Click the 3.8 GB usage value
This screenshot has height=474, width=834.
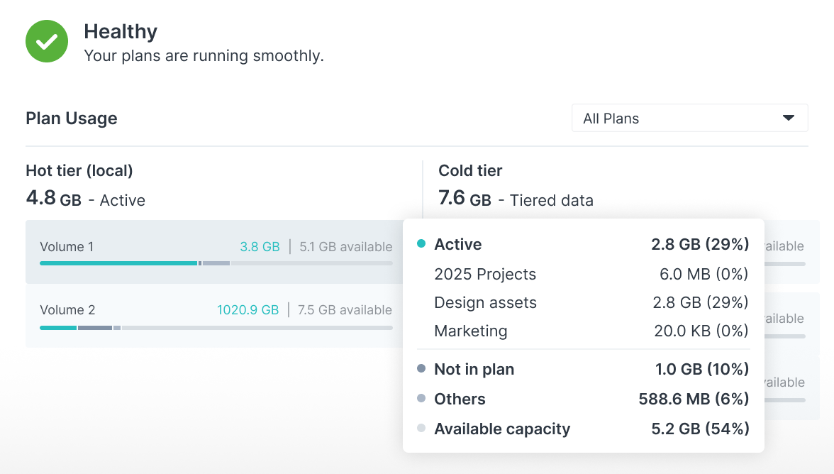pyautogui.click(x=260, y=247)
